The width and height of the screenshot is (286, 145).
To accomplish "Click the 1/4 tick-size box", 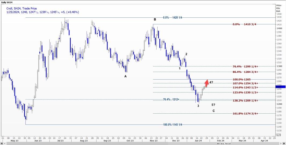I will 278,135.
